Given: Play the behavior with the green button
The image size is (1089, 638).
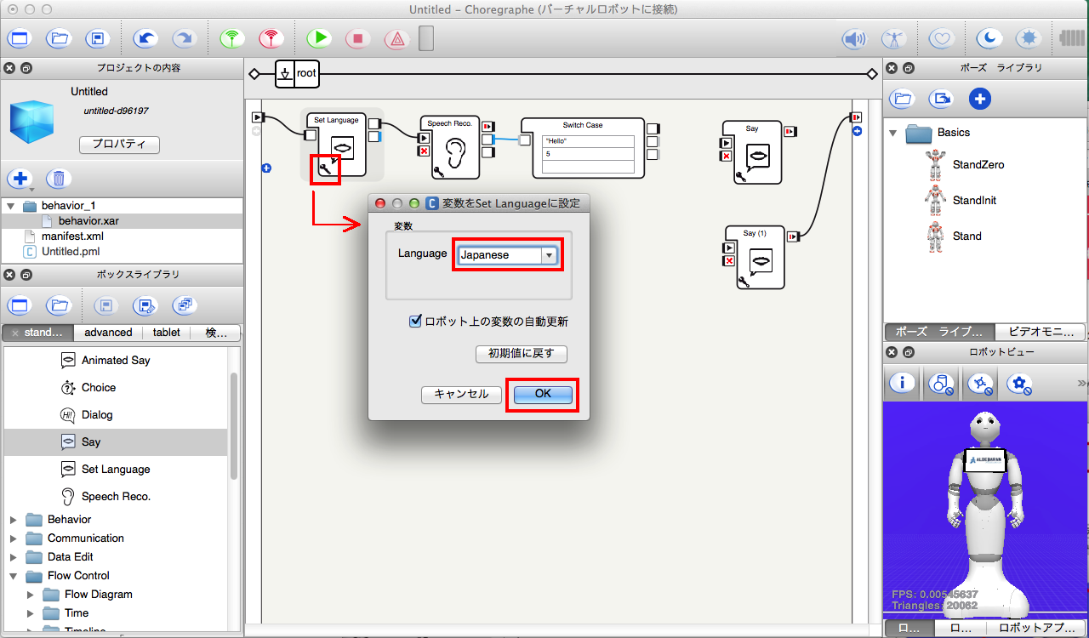Looking at the screenshot, I should pyautogui.click(x=319, y=38).
